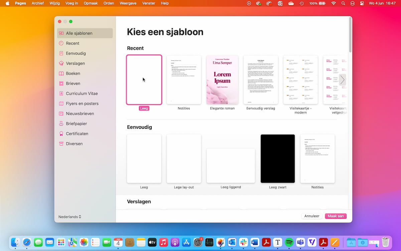
Task: Choose the Curriculum Vitae sidebar icon
Action: 61,93
